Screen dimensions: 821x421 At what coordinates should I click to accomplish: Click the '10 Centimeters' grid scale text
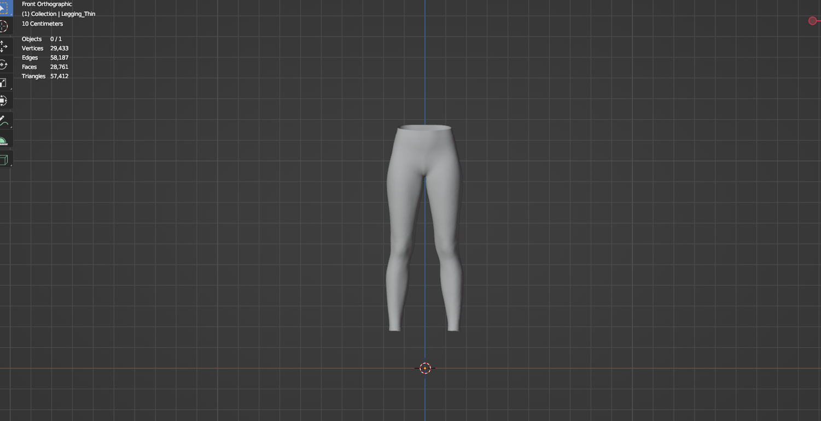pos(43,24)
